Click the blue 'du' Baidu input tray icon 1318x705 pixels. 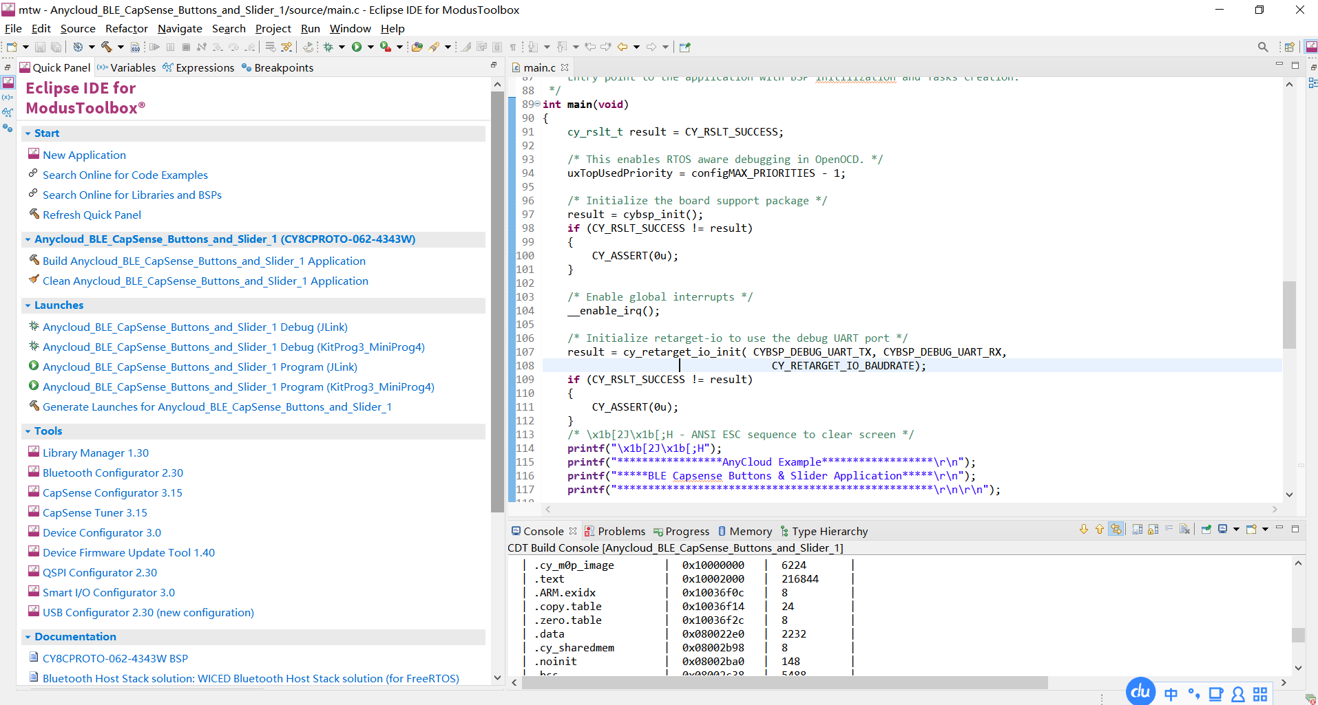pyautogui.click(x=1140, y=691)
